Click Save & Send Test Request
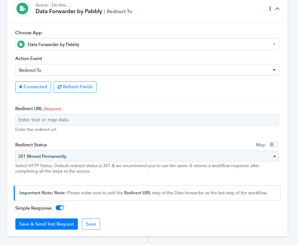 pos(47,224)
